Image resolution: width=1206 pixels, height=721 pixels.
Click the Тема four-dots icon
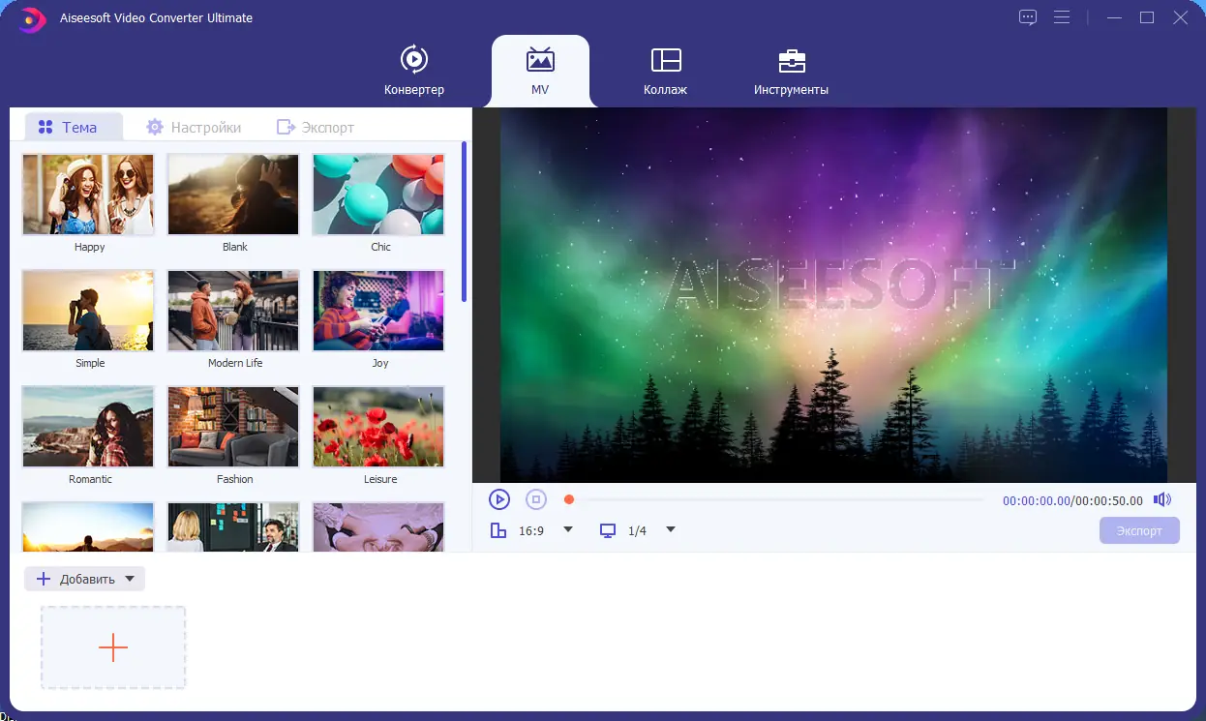(45, 127)
